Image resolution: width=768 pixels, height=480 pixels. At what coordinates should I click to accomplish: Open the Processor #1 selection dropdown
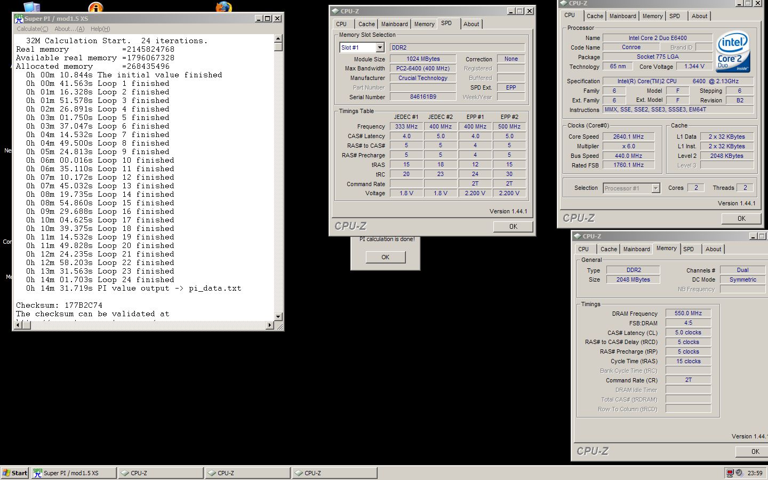pos(655,188)
